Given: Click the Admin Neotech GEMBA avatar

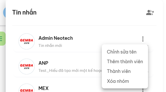Looking at the screenshot, I should point(26,41).
